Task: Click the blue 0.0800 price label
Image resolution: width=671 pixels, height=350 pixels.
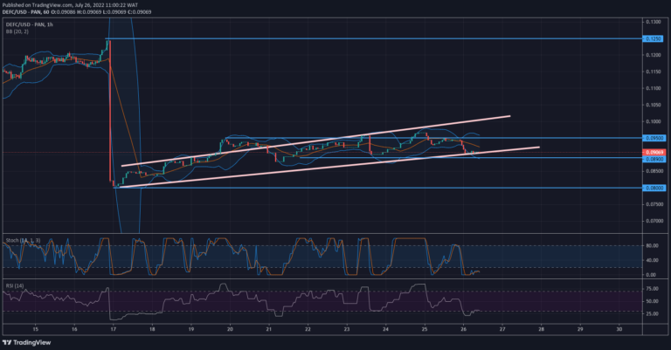Action: [x=654, y=188]
